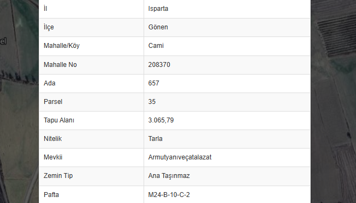
Task: Click the Mahalle No row label
Action: [x=60, y=65]
